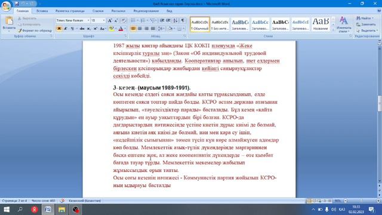Select the Название style
Viewport: 382px width, 215px height.
321,24
